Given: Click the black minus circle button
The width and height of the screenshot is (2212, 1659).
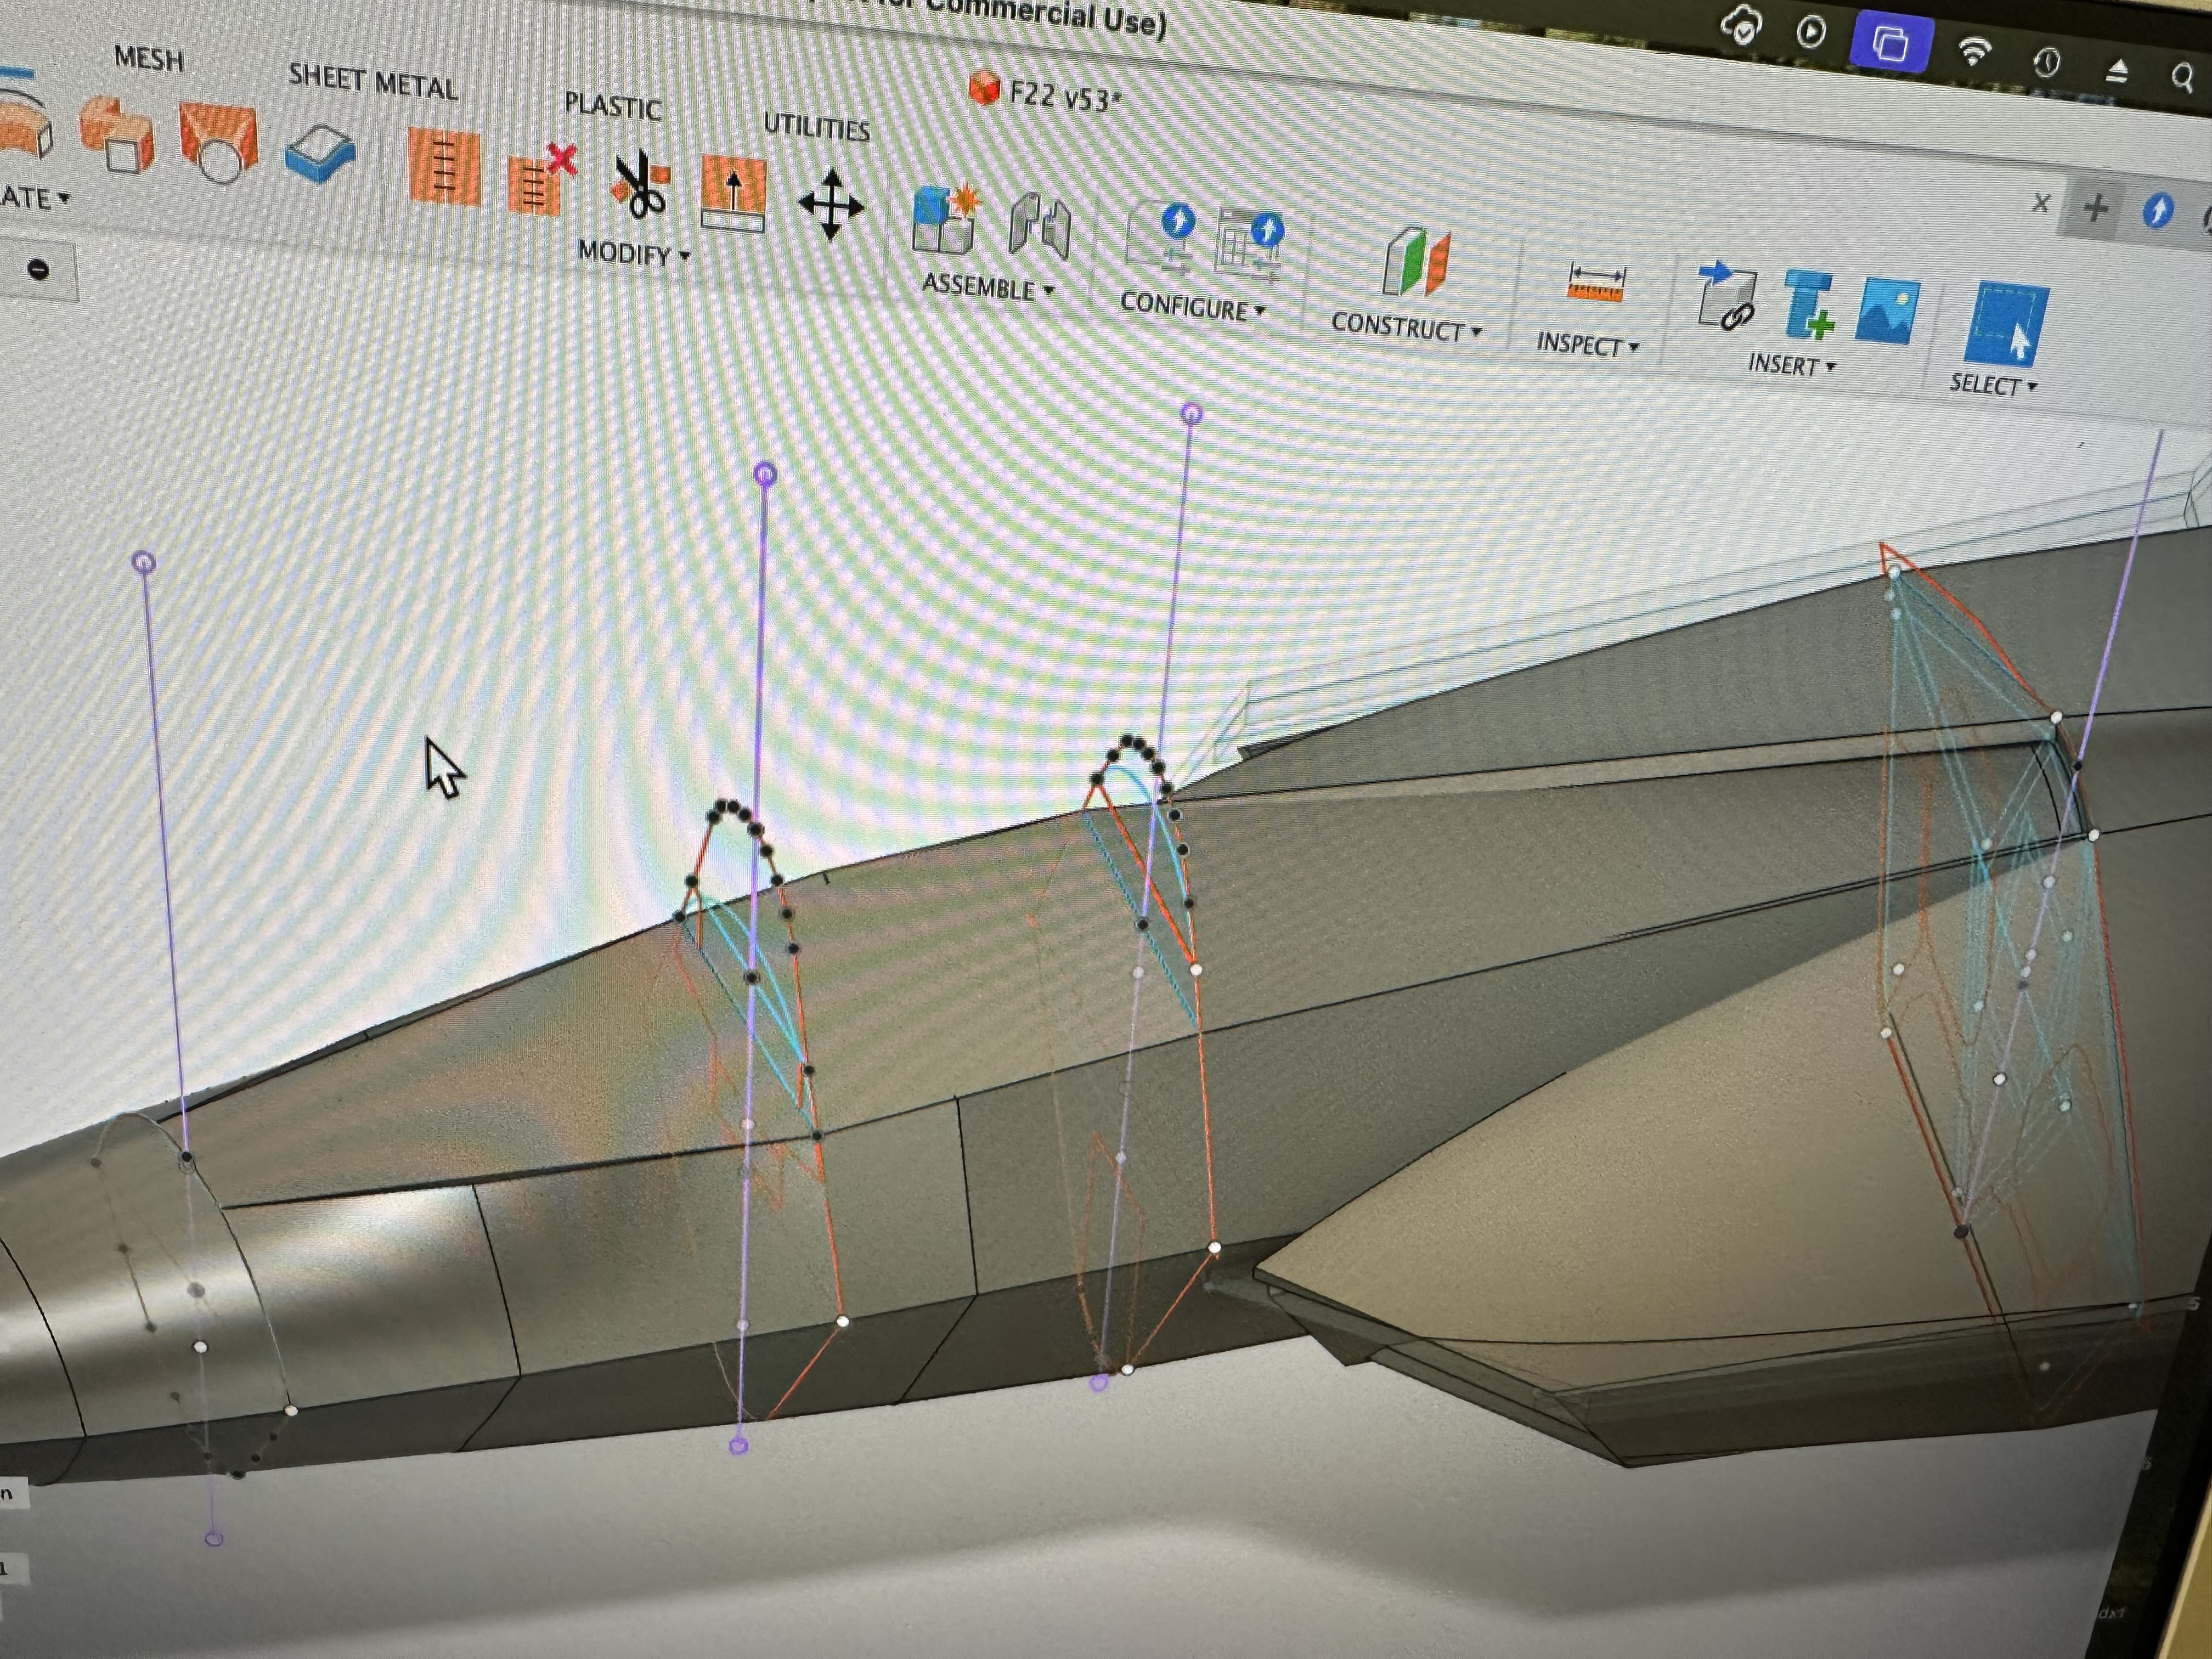Looking at the screenshot, I should 38,270.
